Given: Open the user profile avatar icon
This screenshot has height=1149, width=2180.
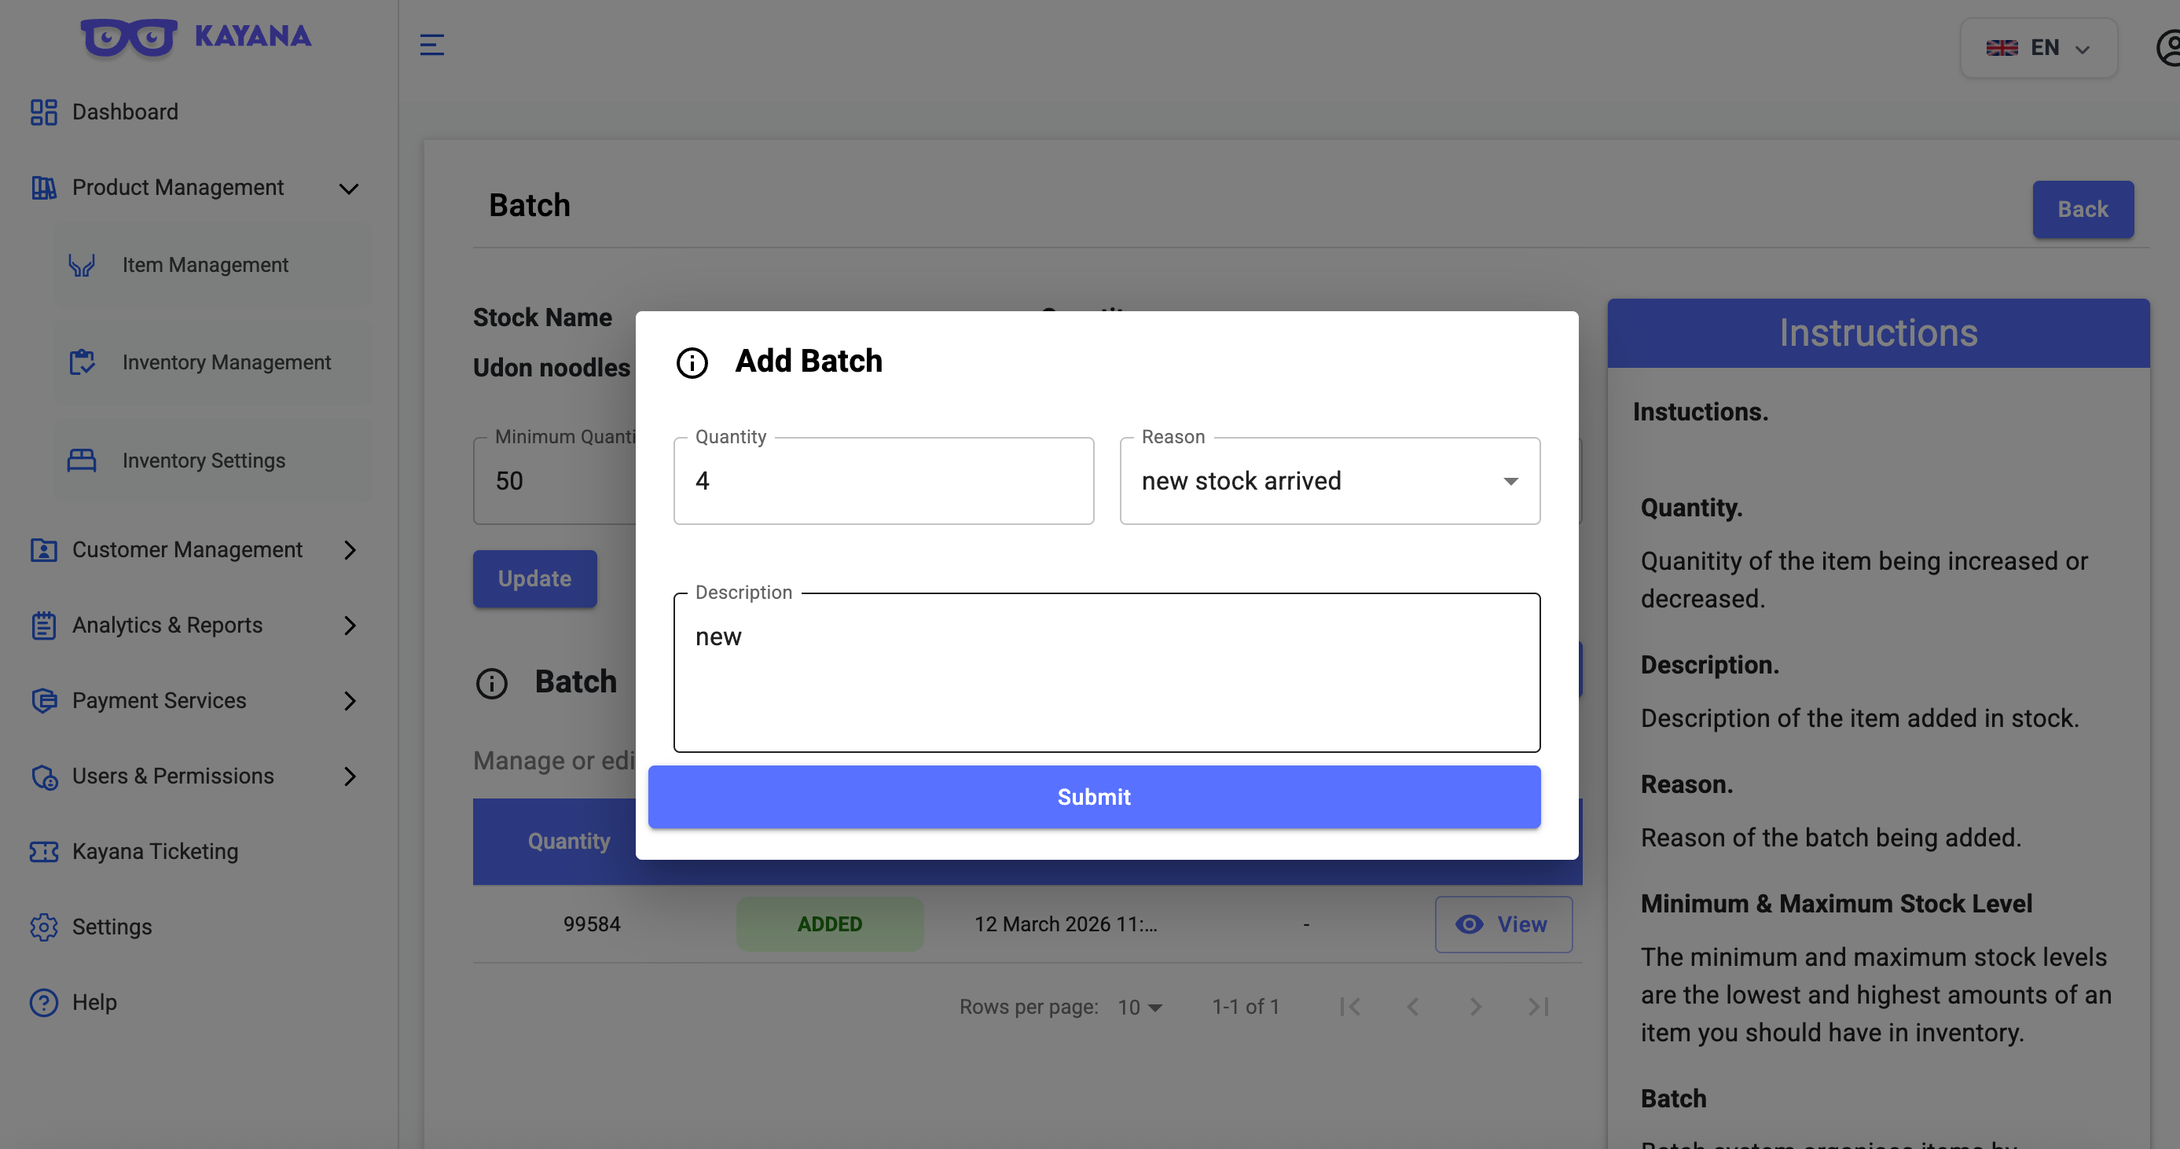Looking at the screenshot, I should point(2169,47).
